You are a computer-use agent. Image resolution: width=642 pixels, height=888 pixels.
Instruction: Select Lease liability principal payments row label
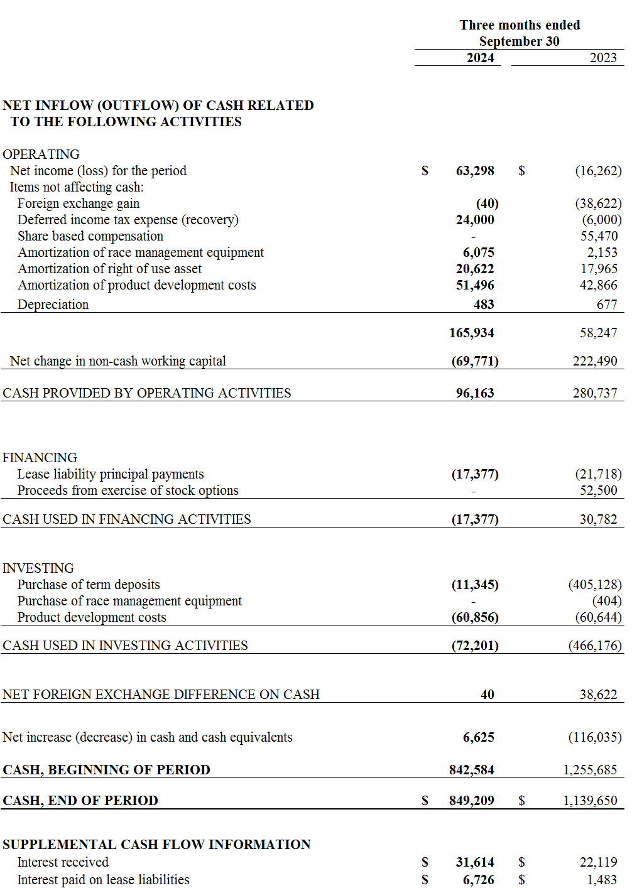coord(111,474)
